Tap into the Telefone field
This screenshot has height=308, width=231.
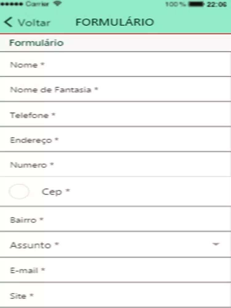pos(115,114)
